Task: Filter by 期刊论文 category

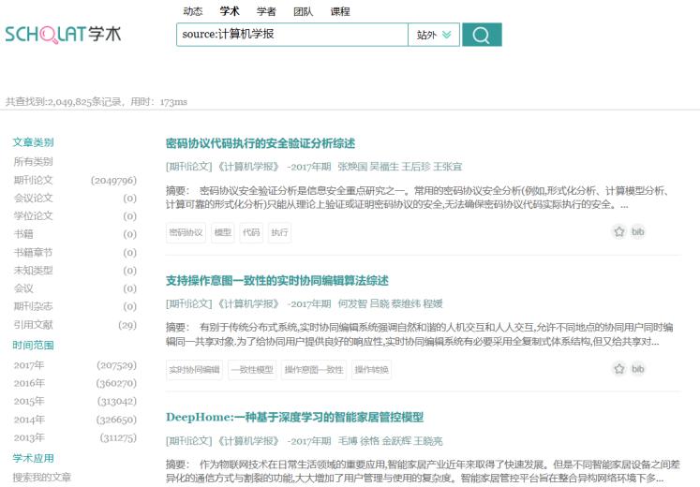Action: click(x=34, y=180)
